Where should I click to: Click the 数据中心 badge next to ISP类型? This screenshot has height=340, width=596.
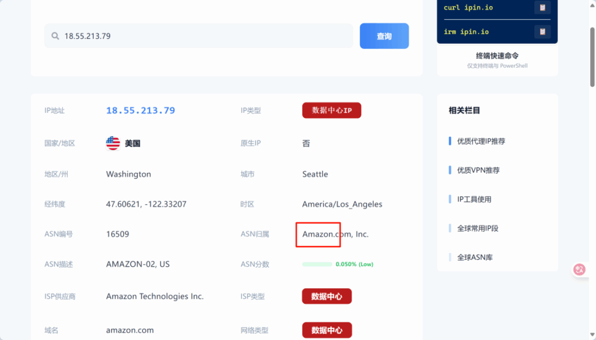click(x=327, y=296)
